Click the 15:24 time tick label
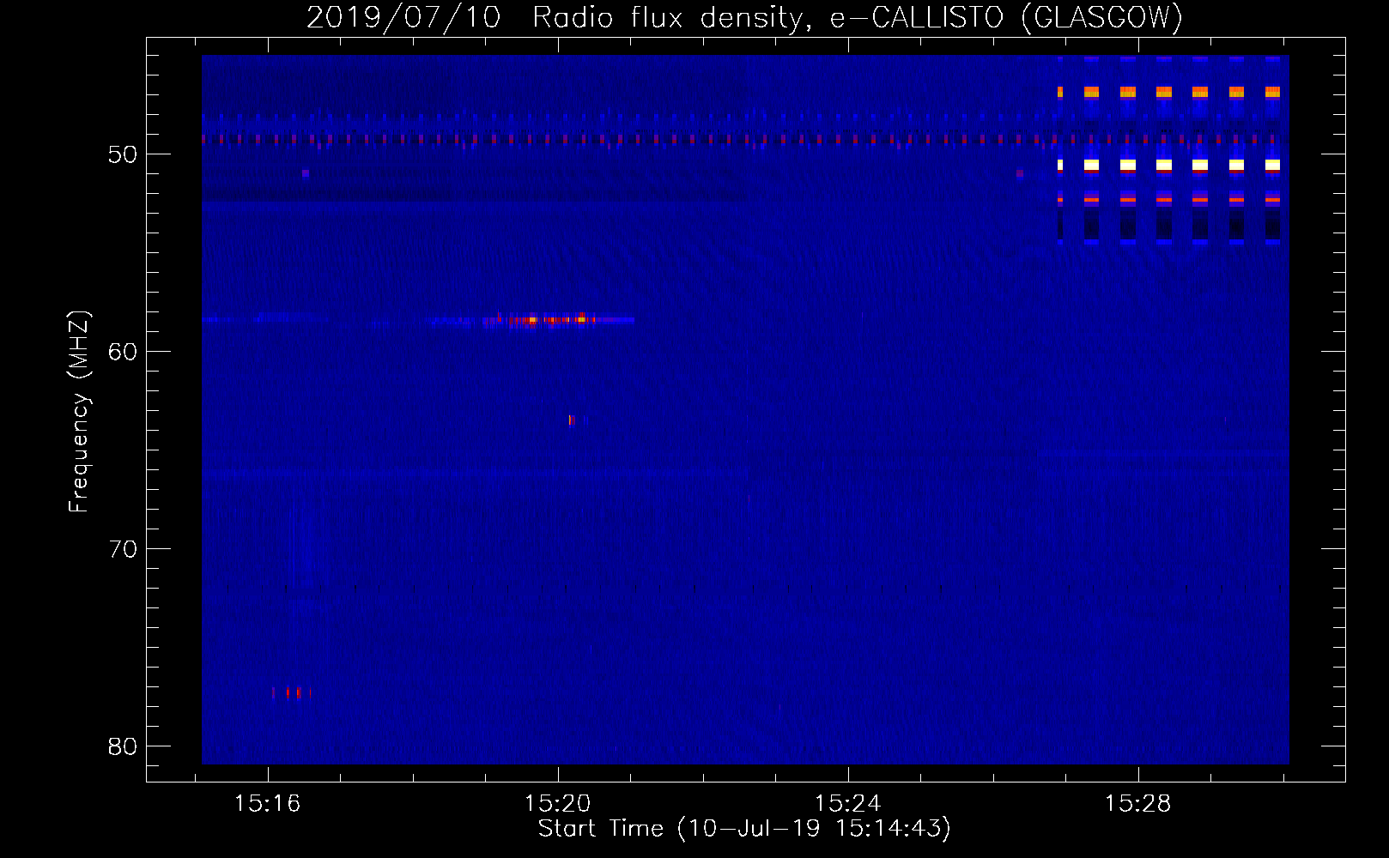Viewport: 1389px width, 858px height. [848, 804]
